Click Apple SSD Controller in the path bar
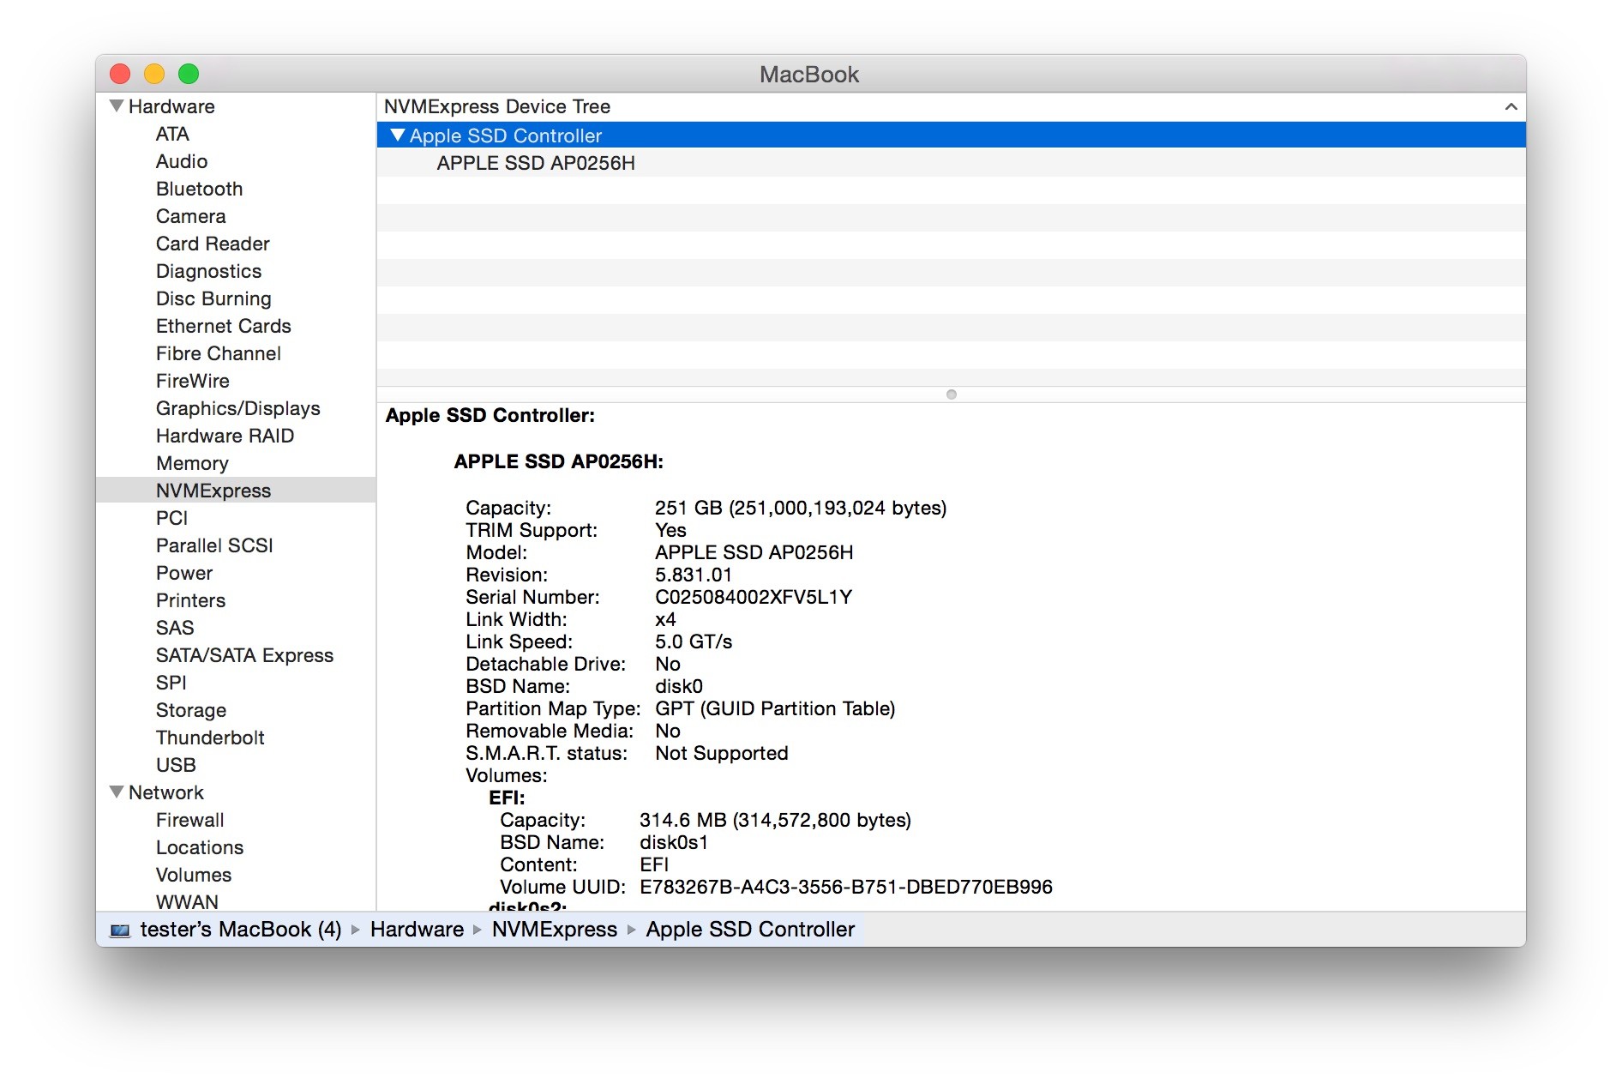Screen dimensions: 1622x1084 click(750, 930)
